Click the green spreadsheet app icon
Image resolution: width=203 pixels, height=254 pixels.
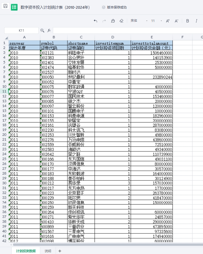[14, 7]
